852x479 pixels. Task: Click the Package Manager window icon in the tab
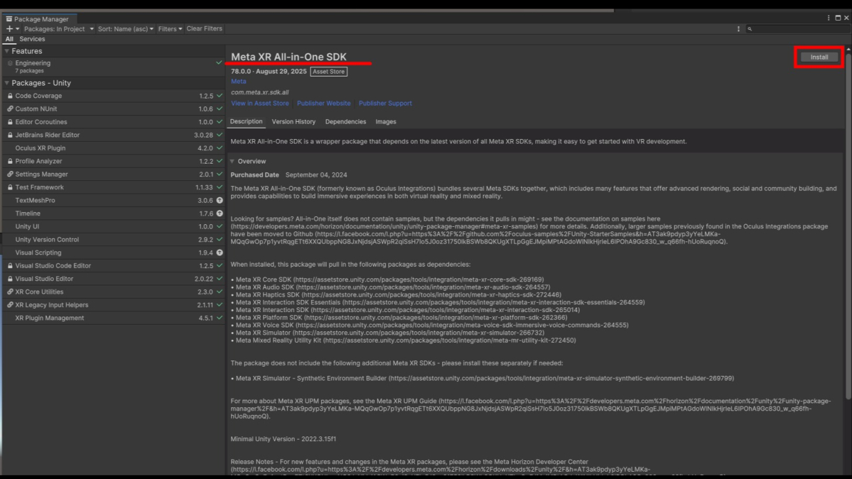(9, 19)
